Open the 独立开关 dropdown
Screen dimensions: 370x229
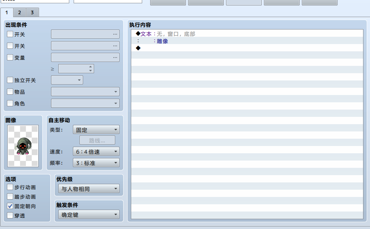67,80
